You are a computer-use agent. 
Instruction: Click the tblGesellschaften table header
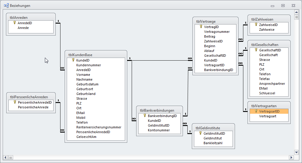tap(269, 45)
